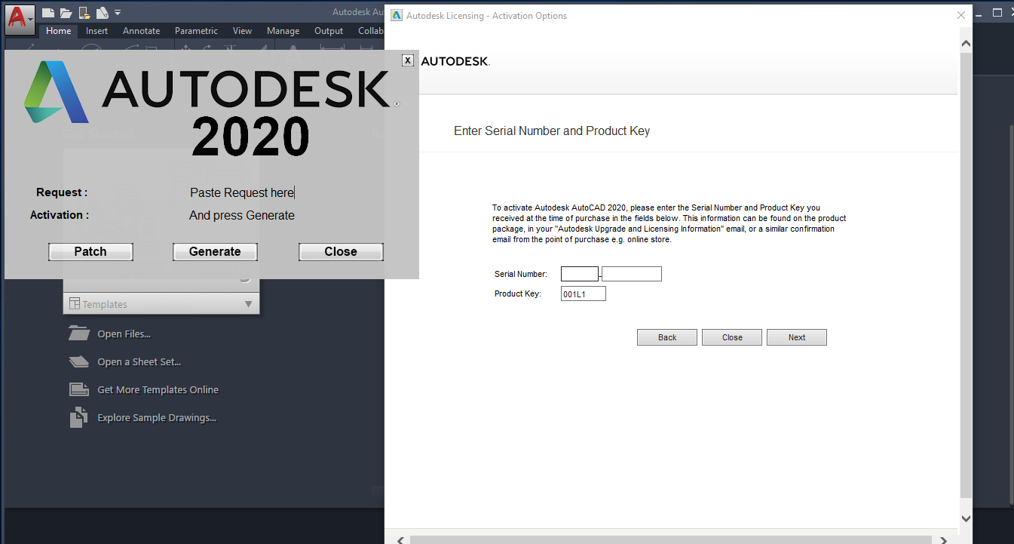Click the Get More Templates Online icon
This screenshot has height=544, width=1014.
[78, 389]
